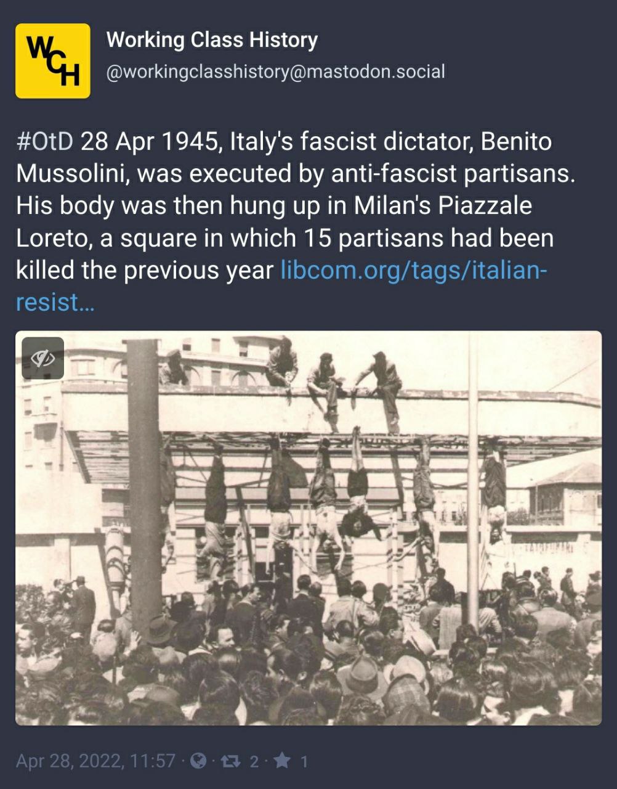Screen dimensions: 617x789
Task: Toggle media visibility with the eye icon
Action: 43,358
